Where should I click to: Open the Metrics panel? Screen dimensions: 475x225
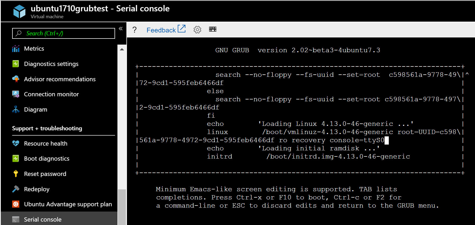pos(34,49)
